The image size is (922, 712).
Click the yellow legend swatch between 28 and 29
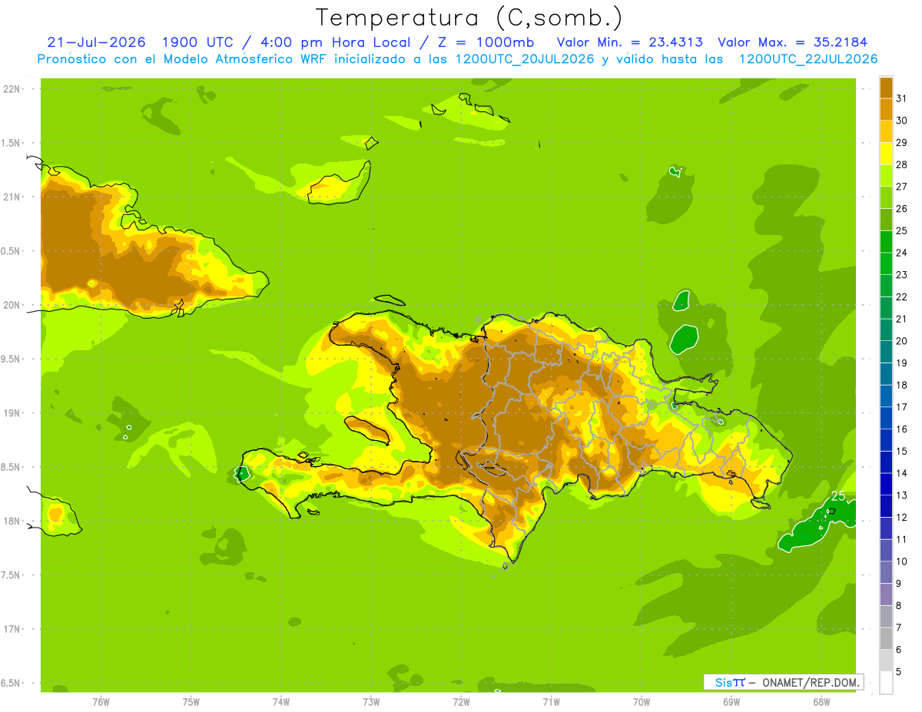(x=886, y=154)
